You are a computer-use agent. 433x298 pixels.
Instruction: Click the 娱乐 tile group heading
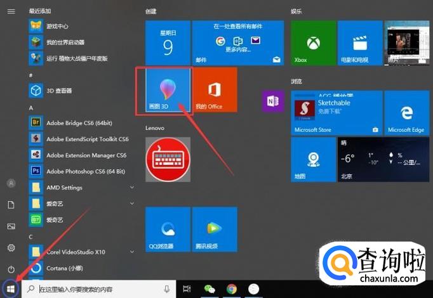pos(296,11)
